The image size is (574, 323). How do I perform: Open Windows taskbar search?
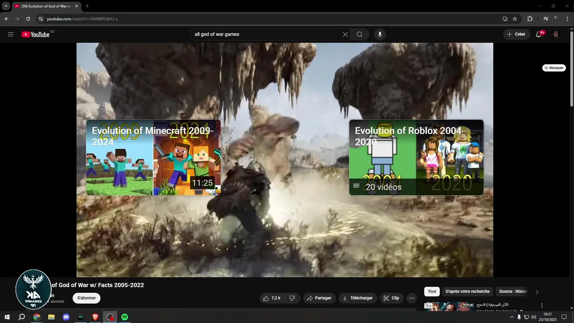point(22,317)
